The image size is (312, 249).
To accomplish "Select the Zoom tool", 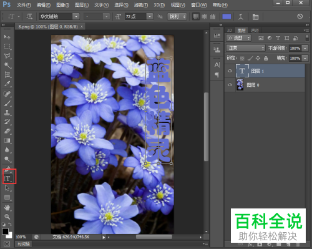I will pyautogui.click(x=7, y=217).
